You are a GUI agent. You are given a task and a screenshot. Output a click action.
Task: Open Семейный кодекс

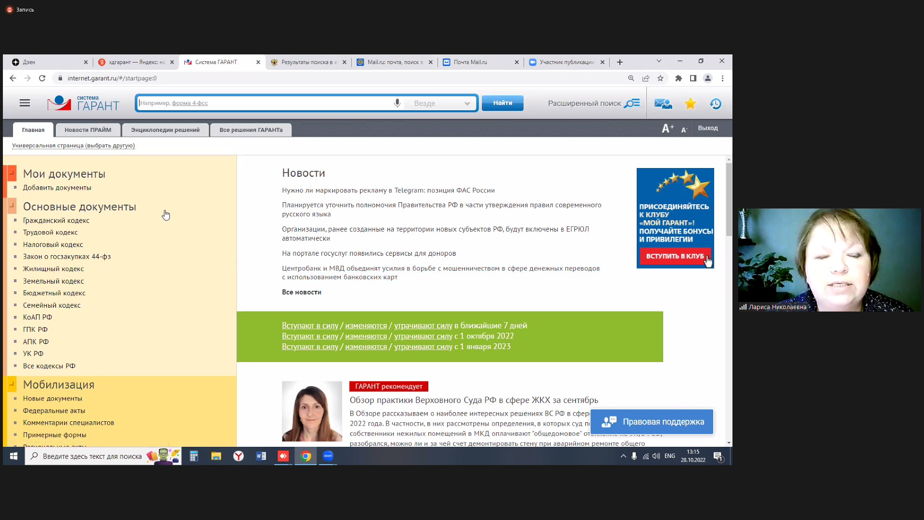point(52,305)
